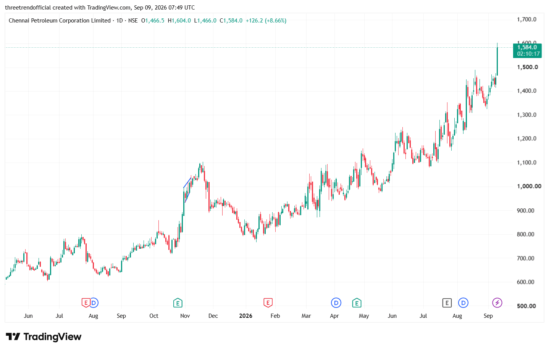Click the high value H1,604.0

[179, 21]
